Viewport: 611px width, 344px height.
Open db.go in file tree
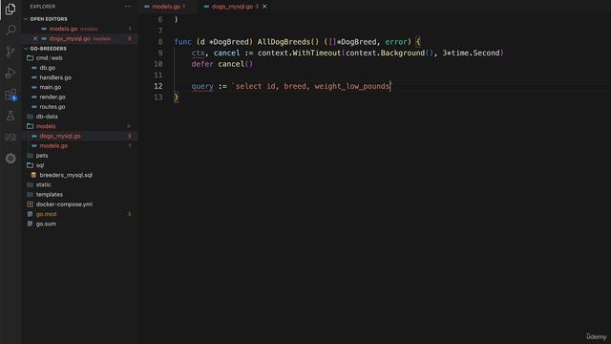click(47, 68)
